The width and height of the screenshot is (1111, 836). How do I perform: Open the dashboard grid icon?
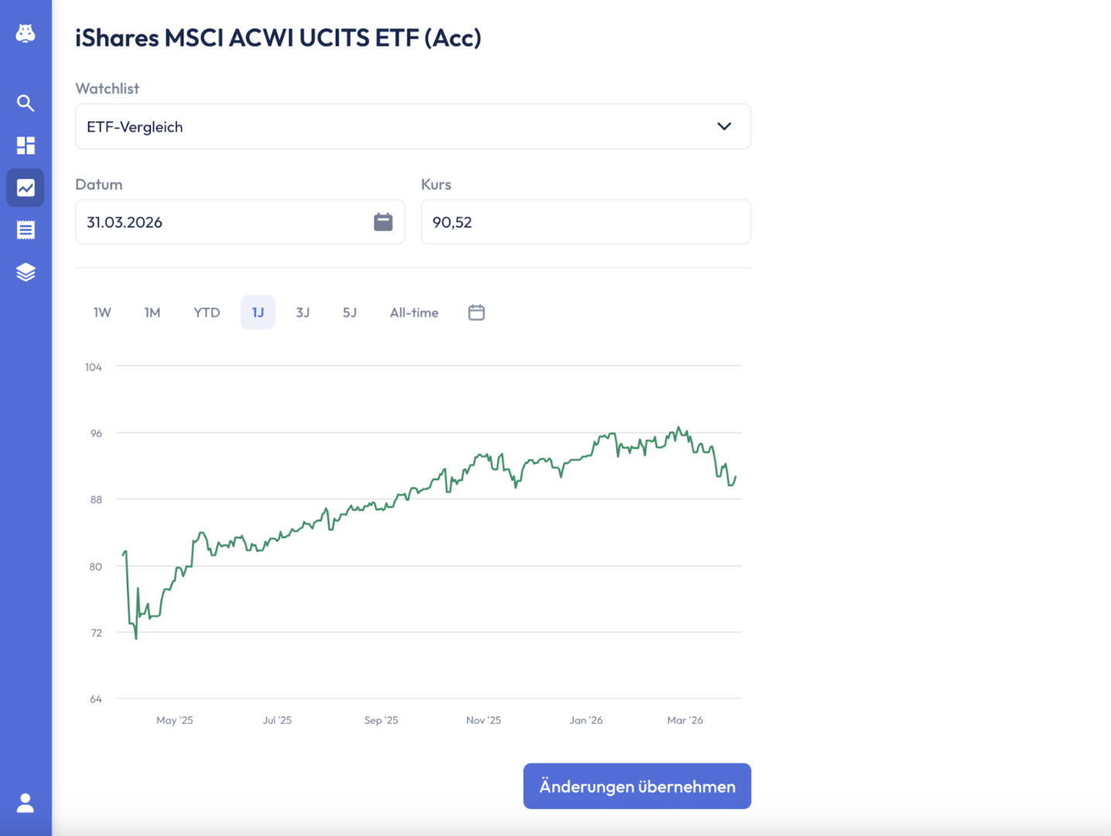click(x=26, y=146)
